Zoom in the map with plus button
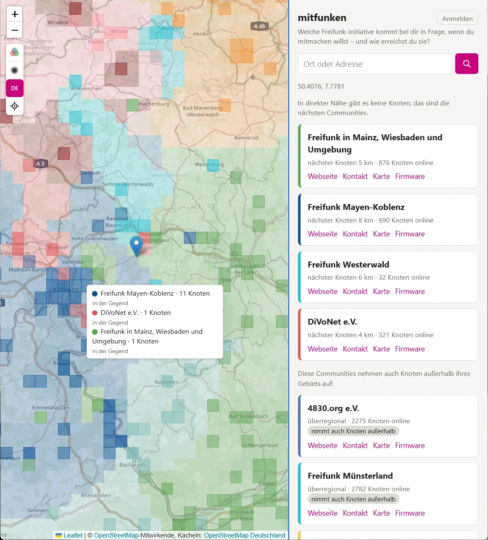Viewport: 488px width, 540px height. pyautogui.click(x=15, y=14)
